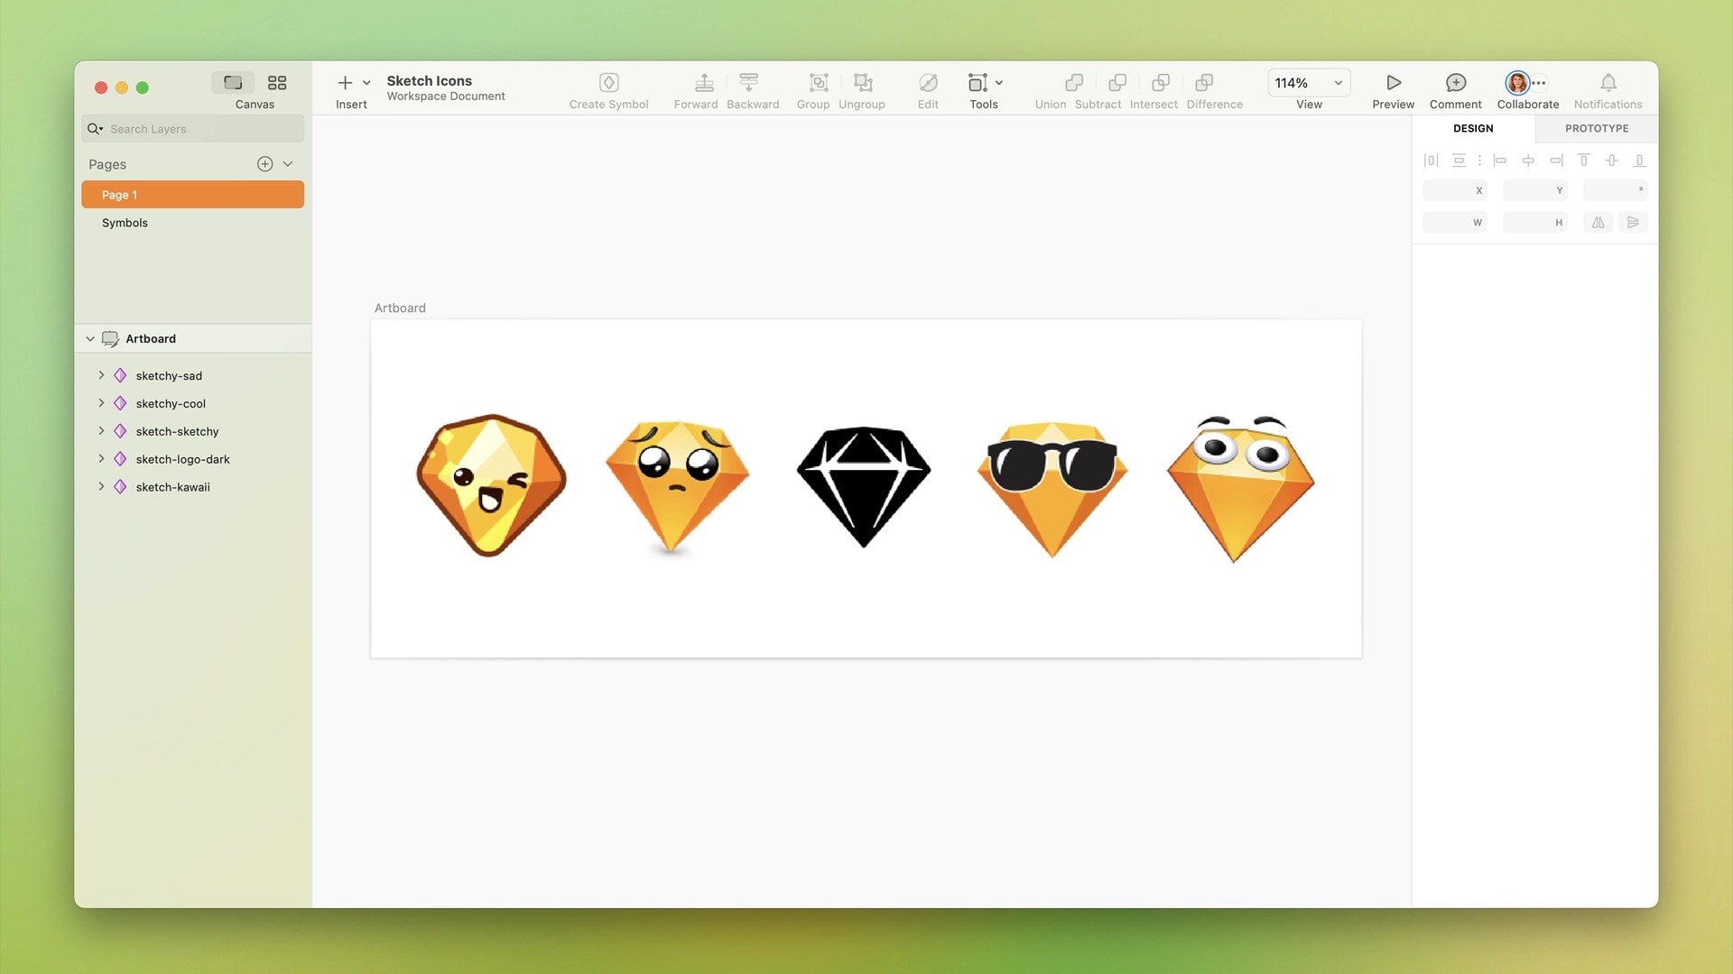Click the googly-eyed gem on artboard
The image size is (1733, 974).
[1240, 489]
